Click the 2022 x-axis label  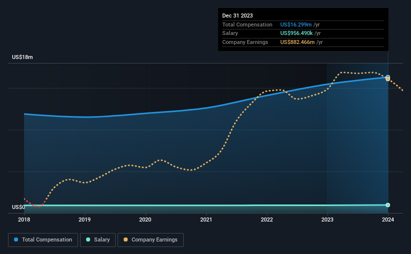(267, 219)
